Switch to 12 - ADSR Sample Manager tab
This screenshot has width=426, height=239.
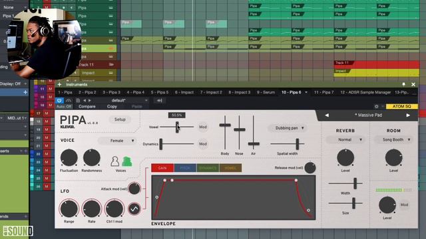click(365, 92)
